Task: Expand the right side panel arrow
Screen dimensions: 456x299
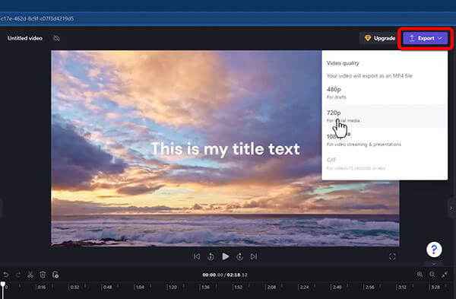Action: [451, 208]
